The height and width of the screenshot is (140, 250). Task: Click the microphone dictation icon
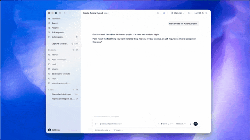tap(190, 124)
